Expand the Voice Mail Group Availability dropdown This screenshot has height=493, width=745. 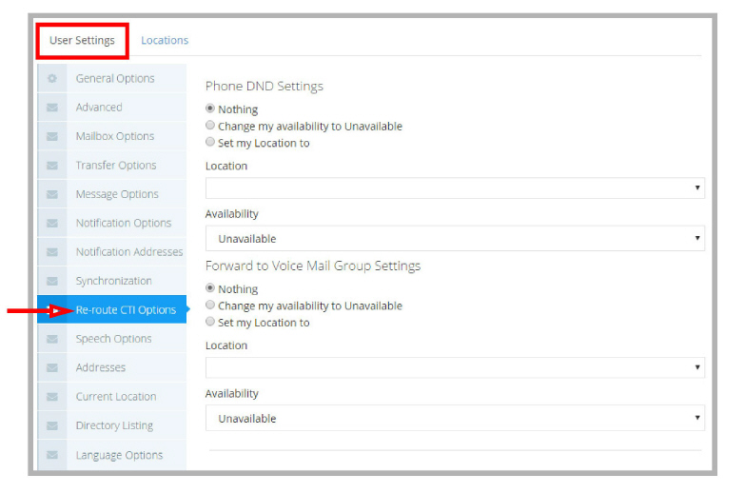click(x=455, y=418)
